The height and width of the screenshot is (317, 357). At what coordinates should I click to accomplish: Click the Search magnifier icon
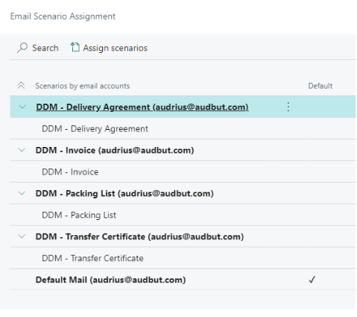click(x=22, y=48)
